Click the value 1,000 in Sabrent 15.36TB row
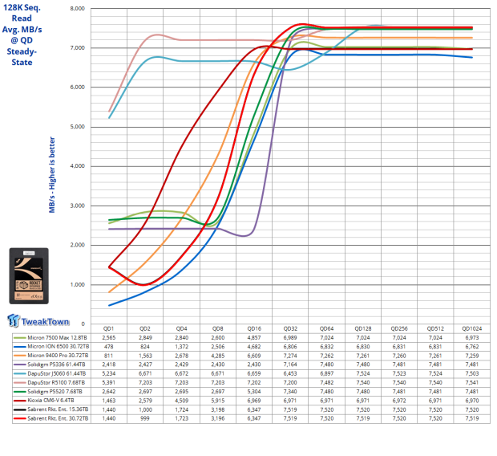This screenshot has height=456, width=497. [x=145, y=409]
